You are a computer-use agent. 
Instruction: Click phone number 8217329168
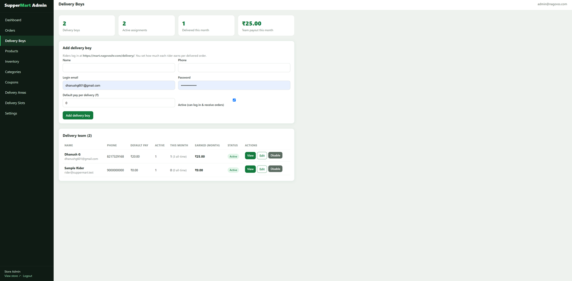point(115,157)
